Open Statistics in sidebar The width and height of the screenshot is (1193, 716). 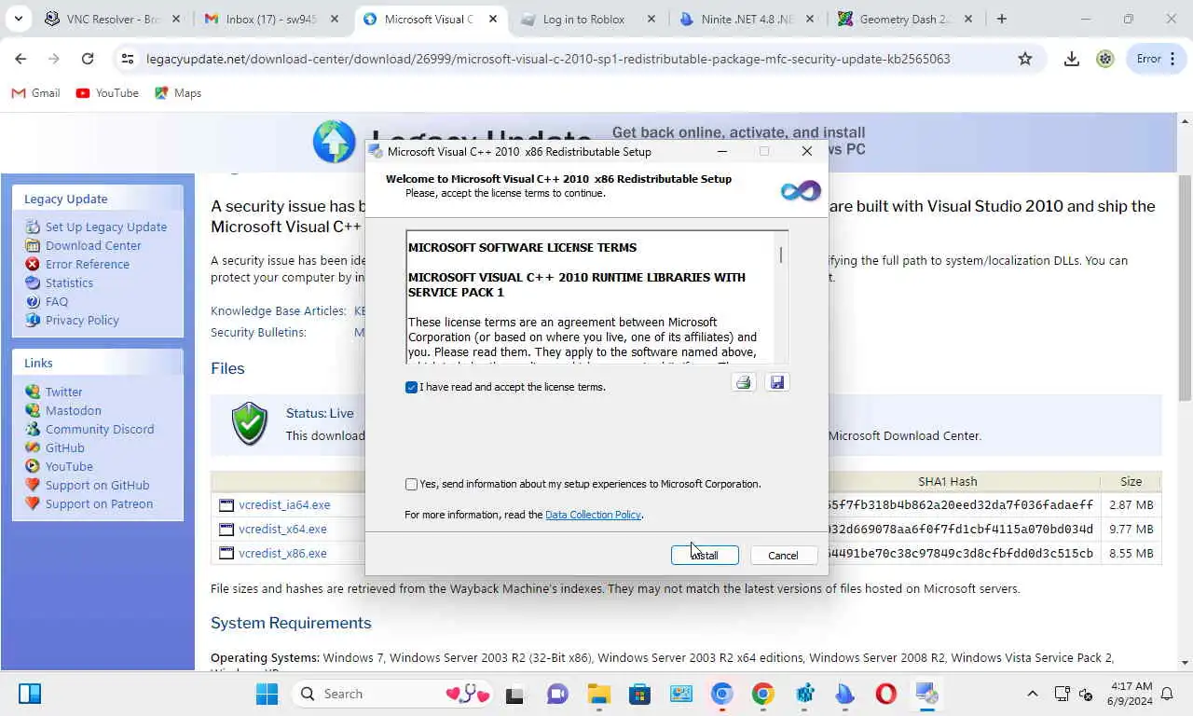click(x=69, y=282)
